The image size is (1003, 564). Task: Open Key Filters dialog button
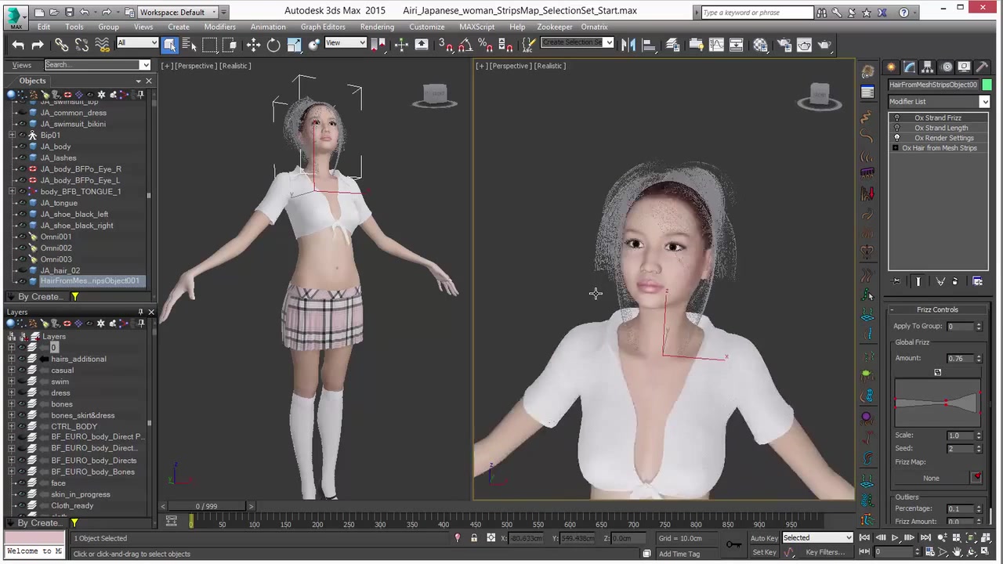825,552
